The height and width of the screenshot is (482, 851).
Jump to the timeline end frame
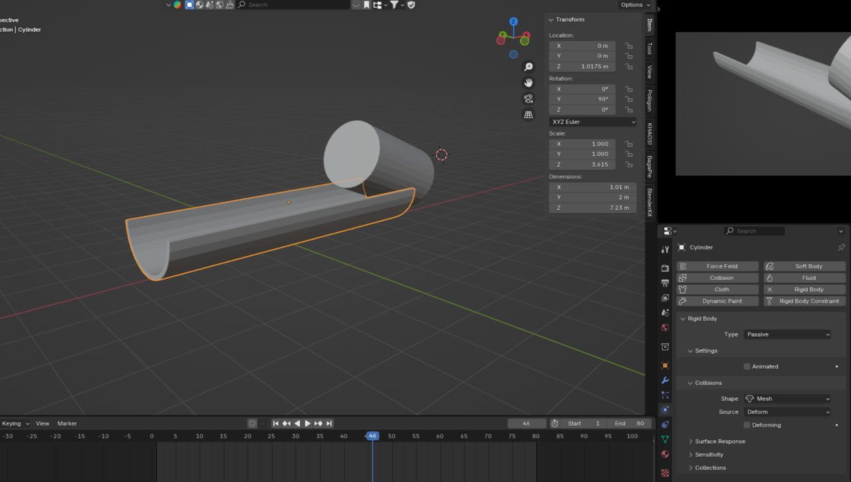pos(329,424)
